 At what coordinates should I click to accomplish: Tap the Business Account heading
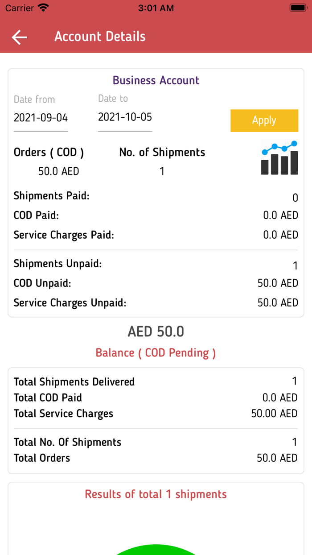(156, 80)
